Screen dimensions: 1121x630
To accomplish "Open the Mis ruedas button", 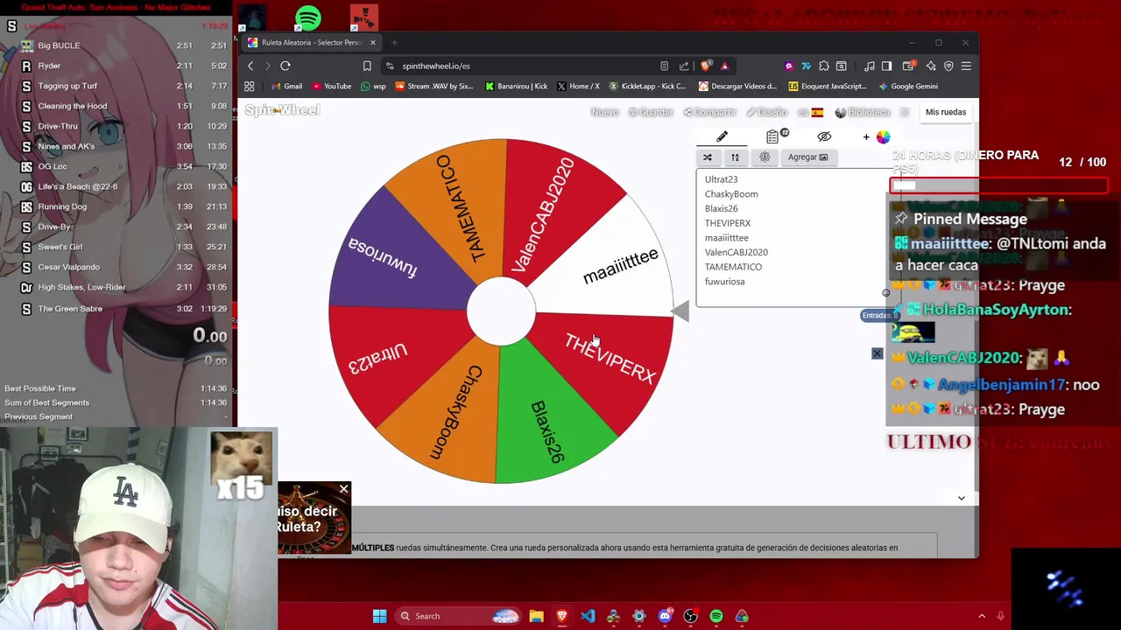I will [946, 112].
